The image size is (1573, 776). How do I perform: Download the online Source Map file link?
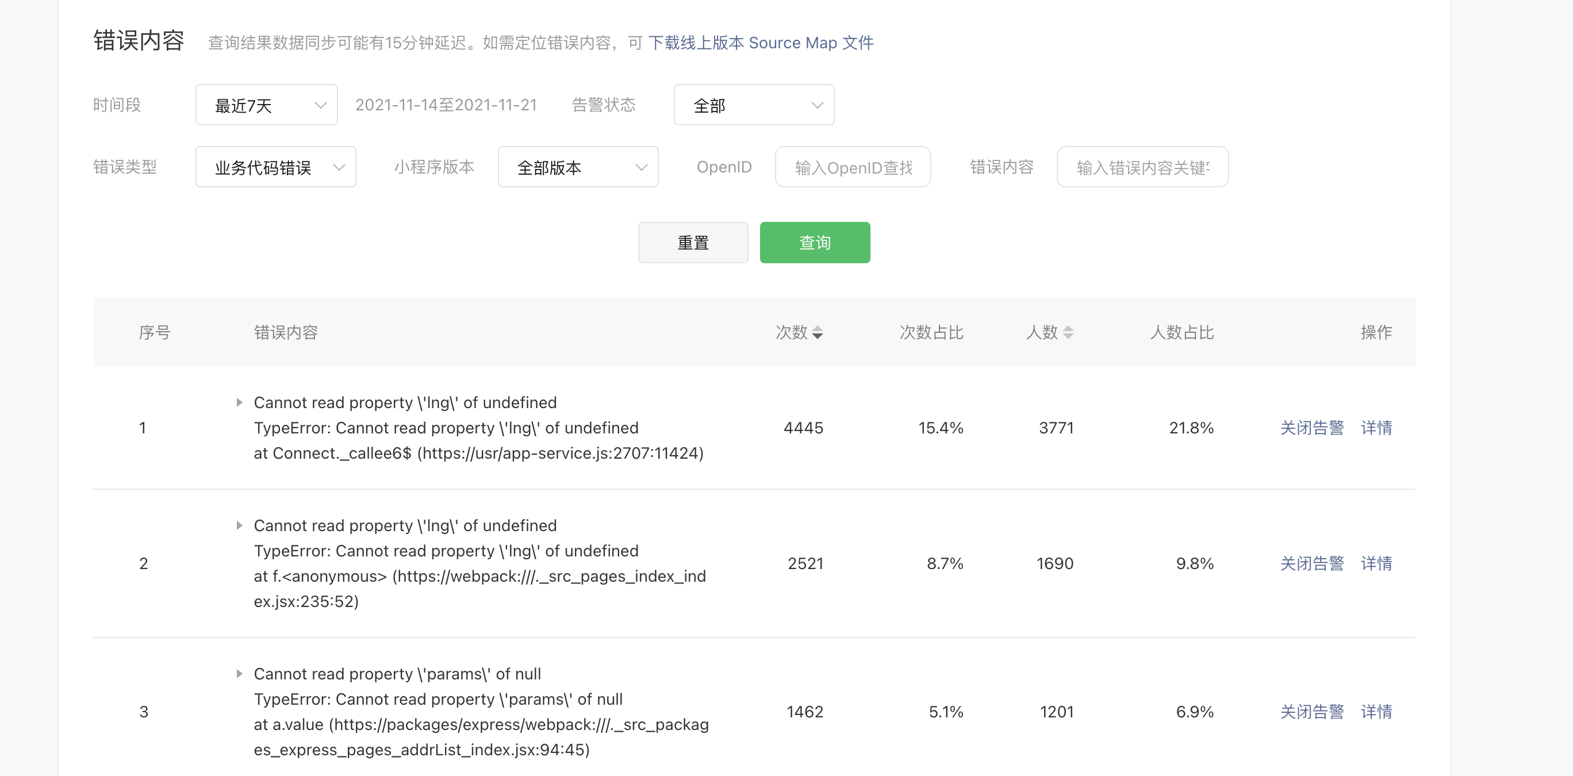[760, 43]
